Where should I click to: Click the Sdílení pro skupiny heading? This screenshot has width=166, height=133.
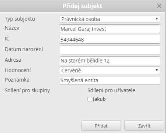tap(27, 90)
